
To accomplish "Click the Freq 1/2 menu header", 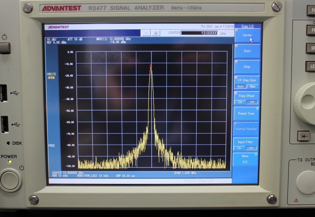I will [x=248, y=26].
